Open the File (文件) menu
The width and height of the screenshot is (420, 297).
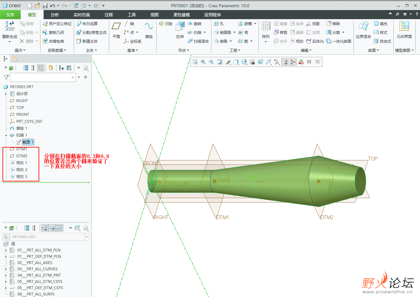[10, 15]
